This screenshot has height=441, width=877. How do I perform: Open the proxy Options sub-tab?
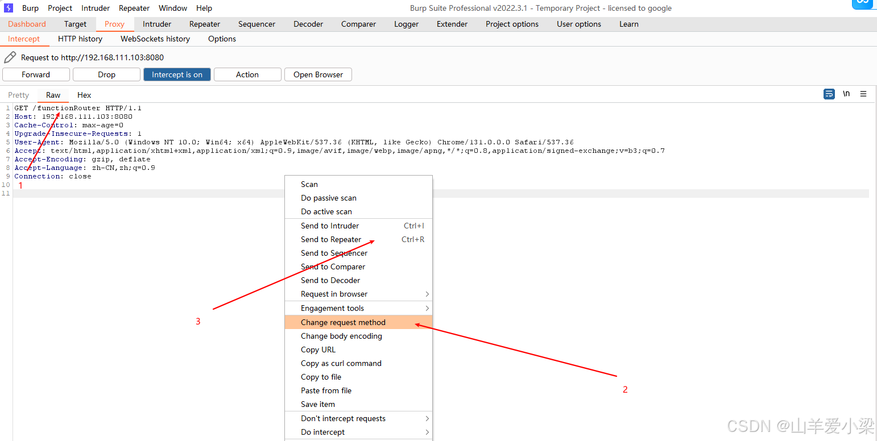[222, 39]
